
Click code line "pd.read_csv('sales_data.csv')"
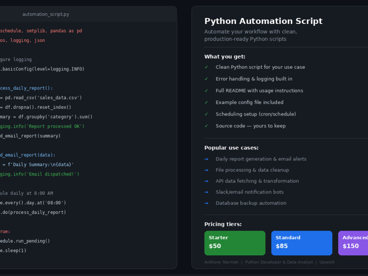click(x=43, y=98)
